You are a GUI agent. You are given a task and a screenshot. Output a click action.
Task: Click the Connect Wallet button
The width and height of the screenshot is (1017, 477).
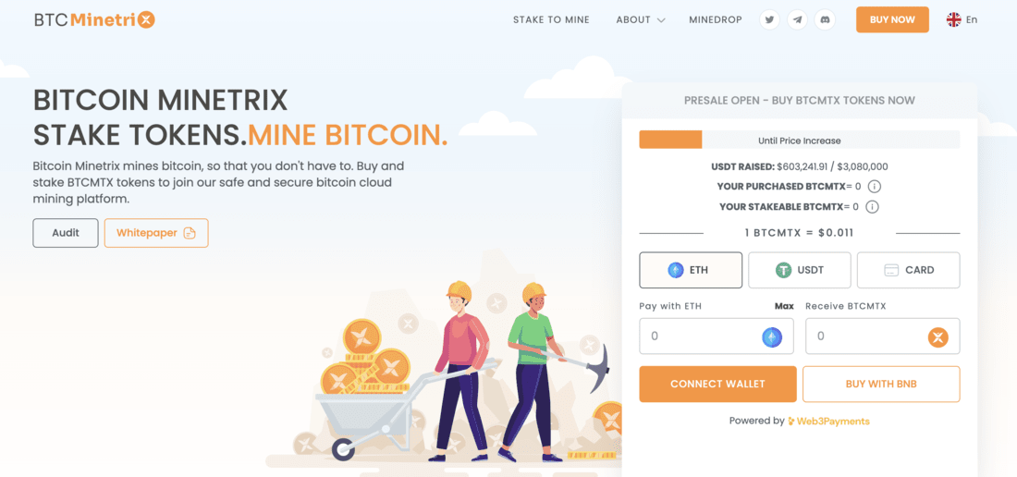point(718,385)
